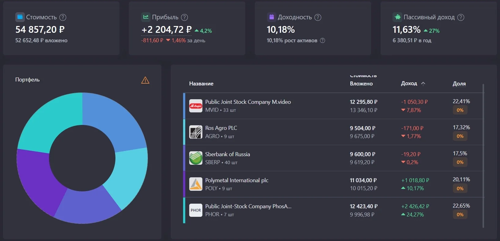The width and height of the screenshot is (500, 241).
Task: Click the 6 380,51 ₽ в год text
Action: [412, 40]
